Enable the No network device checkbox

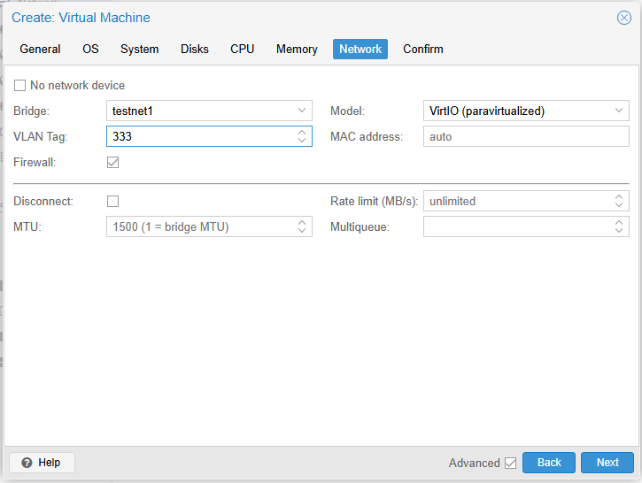click(19, 86)
